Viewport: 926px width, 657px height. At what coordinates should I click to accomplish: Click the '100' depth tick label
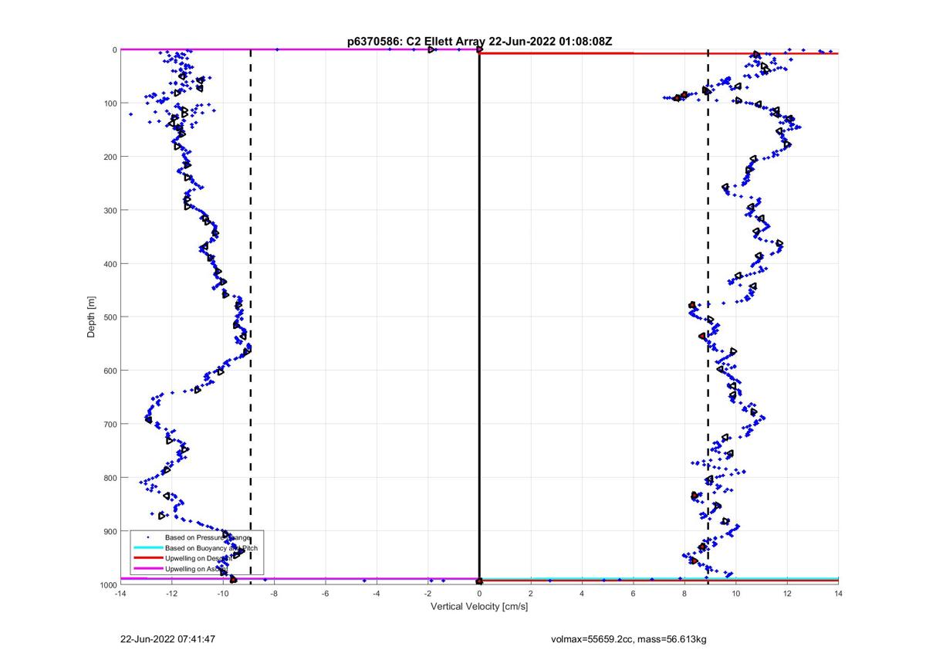109,103
